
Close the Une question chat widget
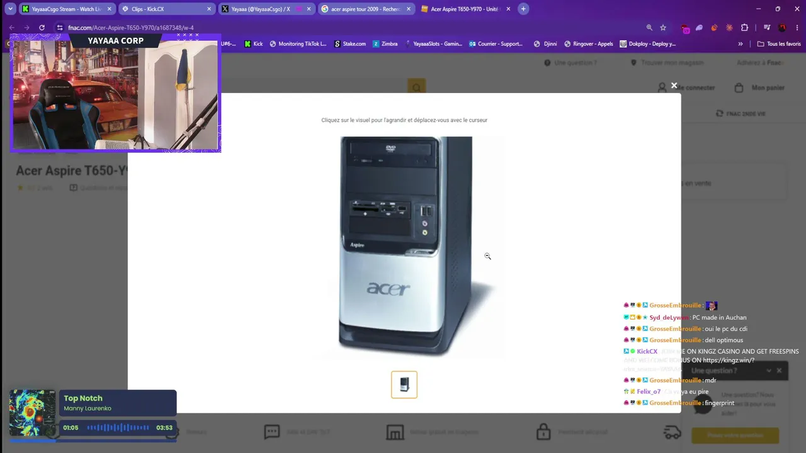click(x=779, y=371)
